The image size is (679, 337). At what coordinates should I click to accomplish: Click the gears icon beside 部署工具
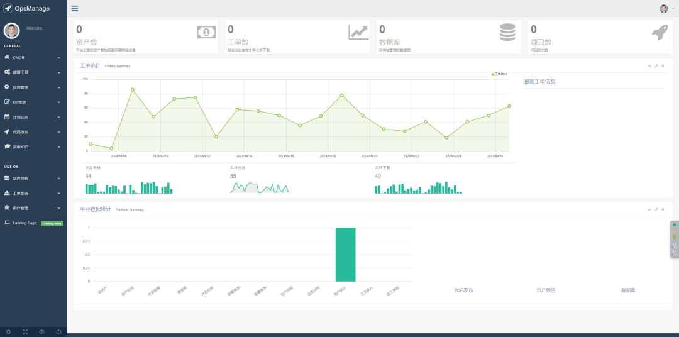[7, 72]
